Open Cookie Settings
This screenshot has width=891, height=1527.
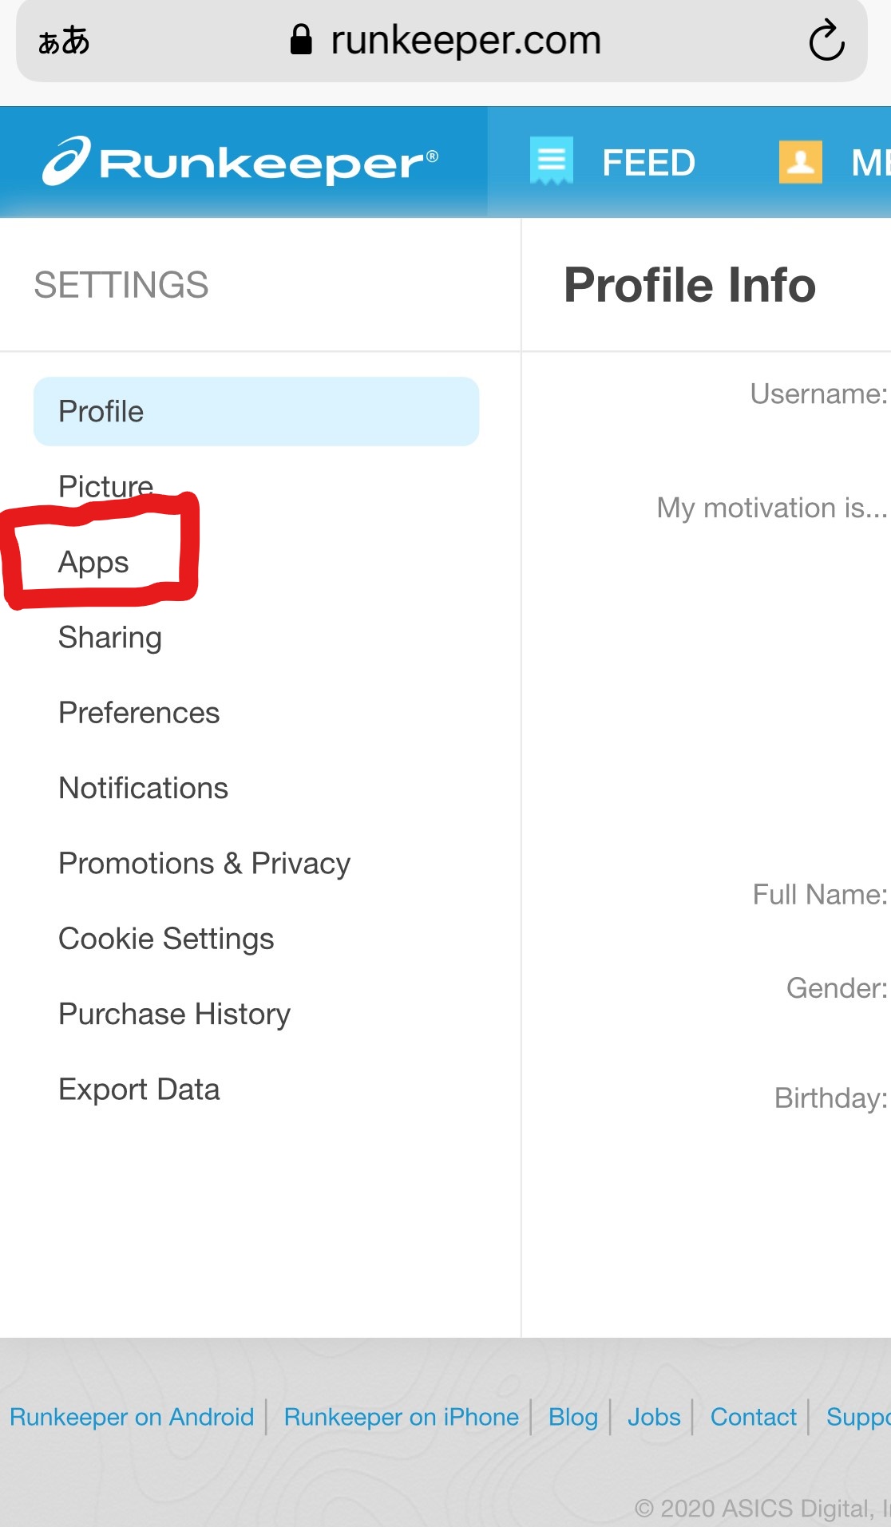point(166,939)
